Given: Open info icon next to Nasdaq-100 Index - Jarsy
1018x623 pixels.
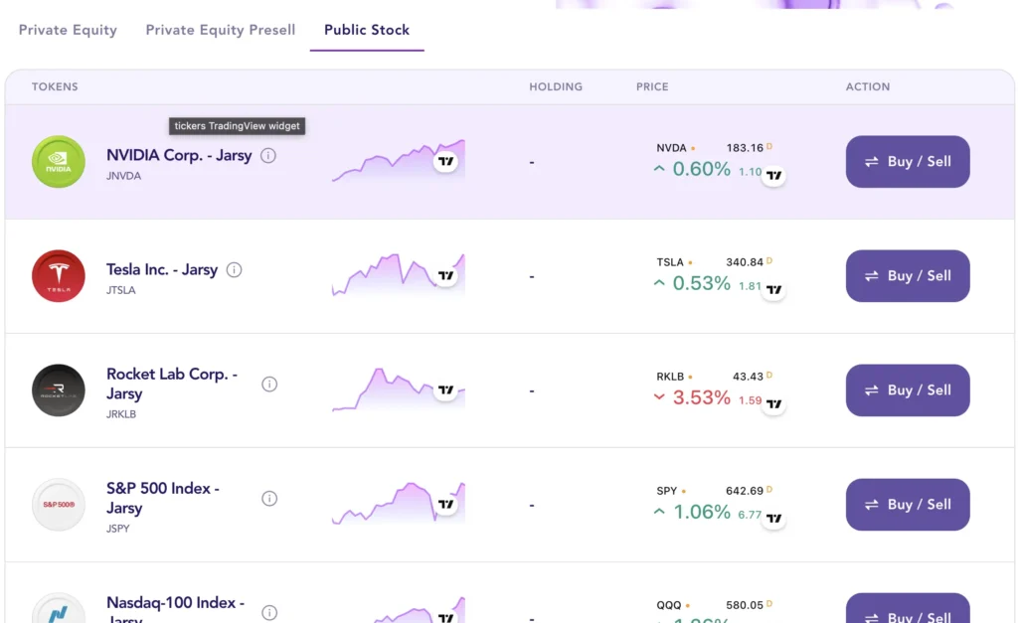Looking at the screenshot, I should tap(269, 613).
